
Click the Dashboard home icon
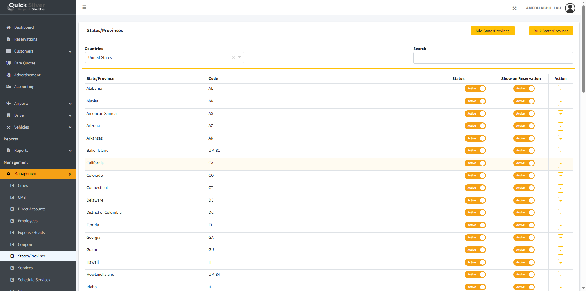9,27
